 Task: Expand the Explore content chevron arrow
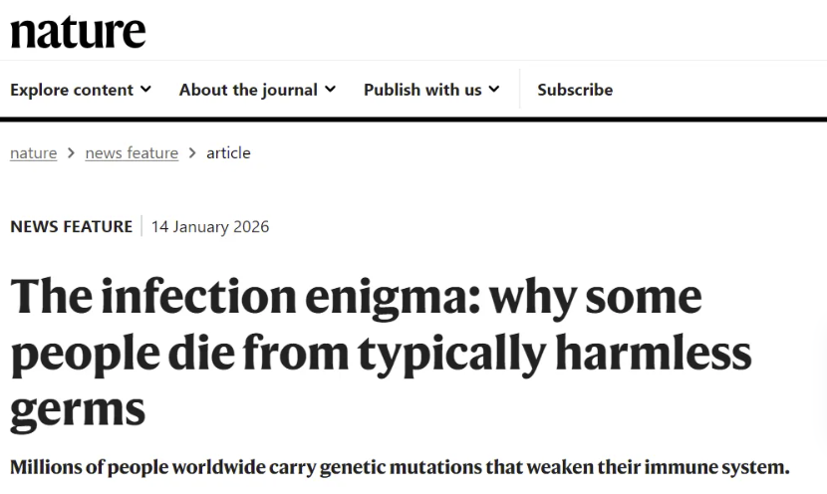point(146,90)
